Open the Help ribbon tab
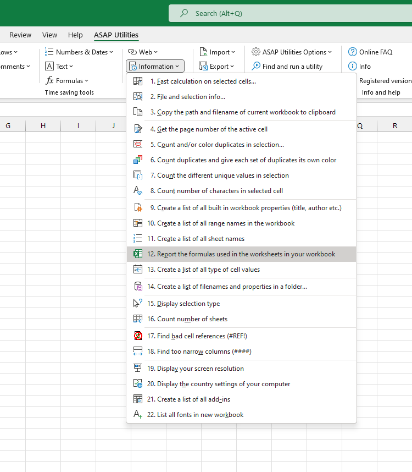Screen dimensions: 412x472 pos(75,35)
